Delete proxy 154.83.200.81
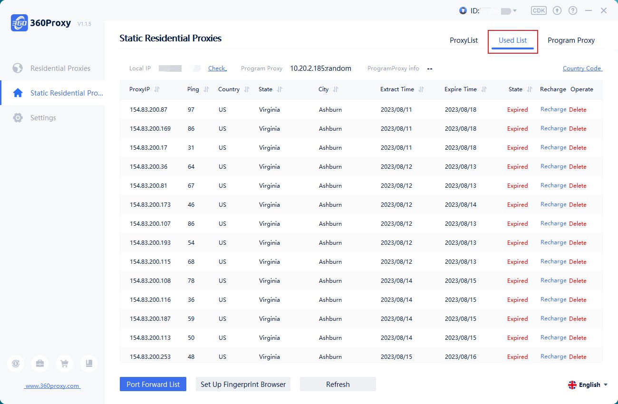Screen dimensions: 618x404 pos(578,186)
